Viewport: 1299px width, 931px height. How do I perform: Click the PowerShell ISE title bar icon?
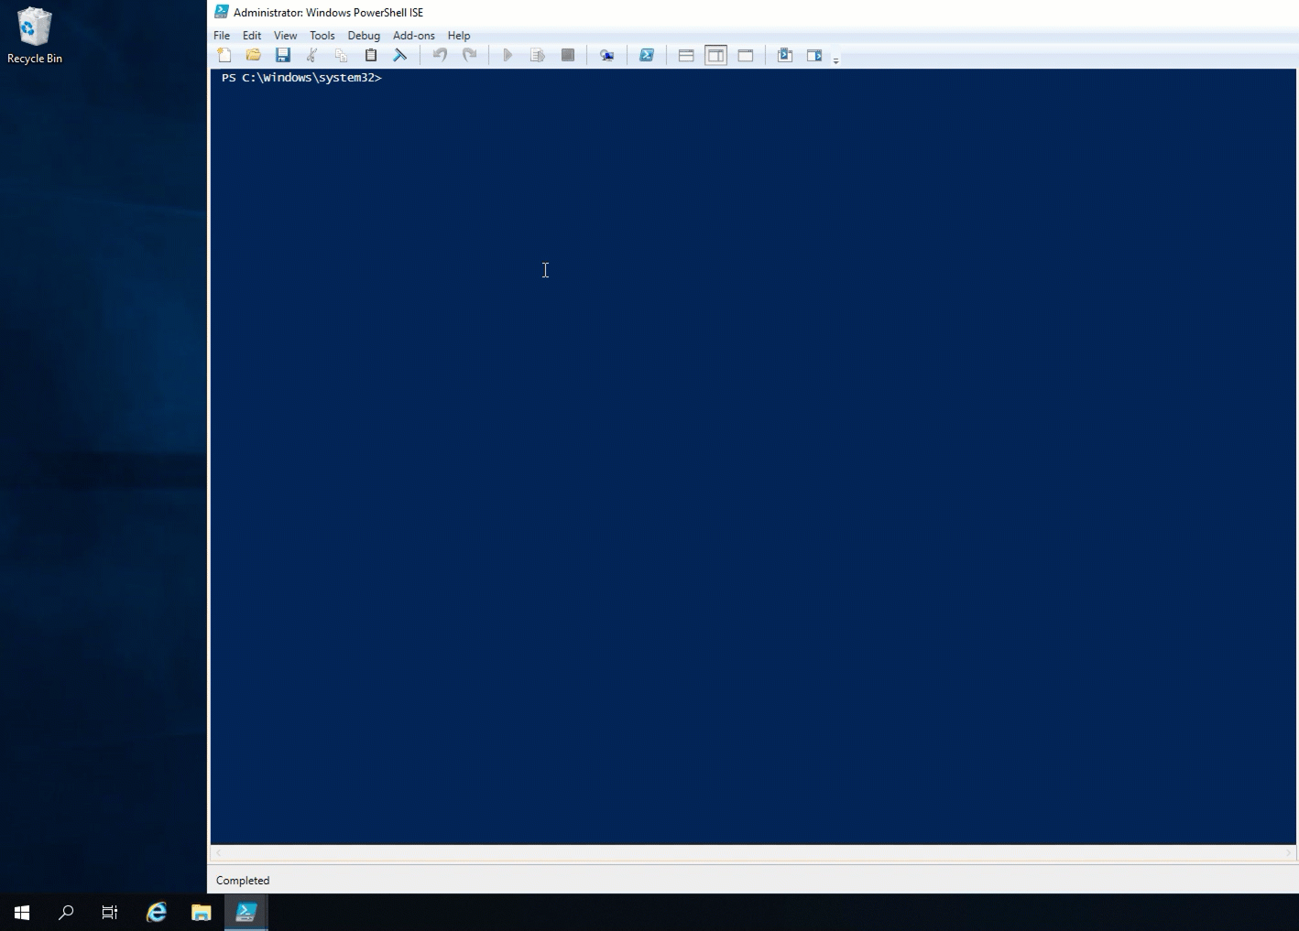(222, 12)
